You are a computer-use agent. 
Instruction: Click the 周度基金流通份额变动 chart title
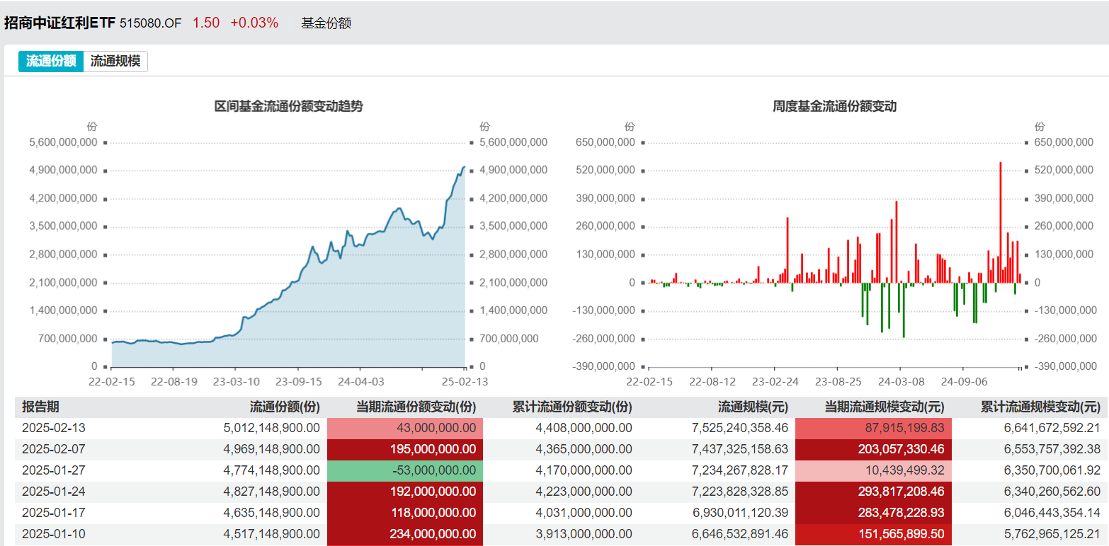tap(834, 107)
